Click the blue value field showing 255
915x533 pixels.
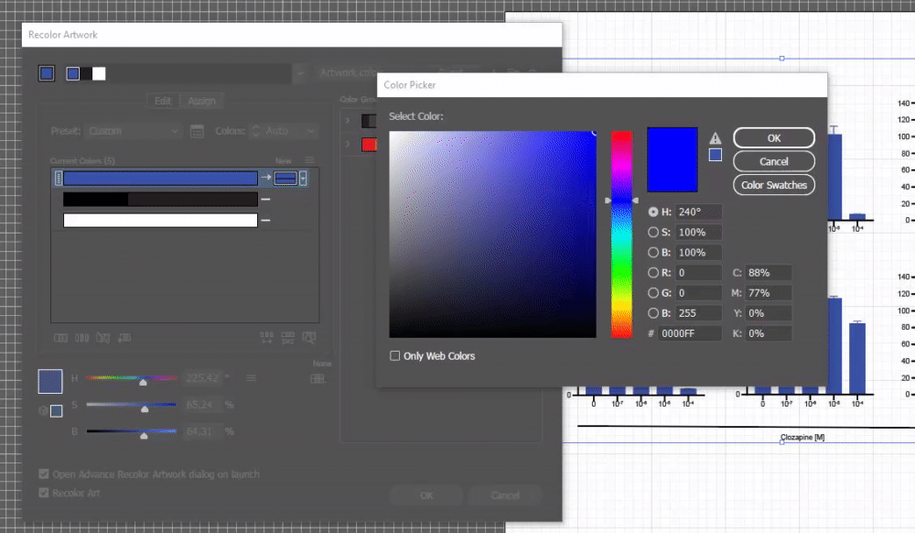pyautogui.click(x=698, y=313)
